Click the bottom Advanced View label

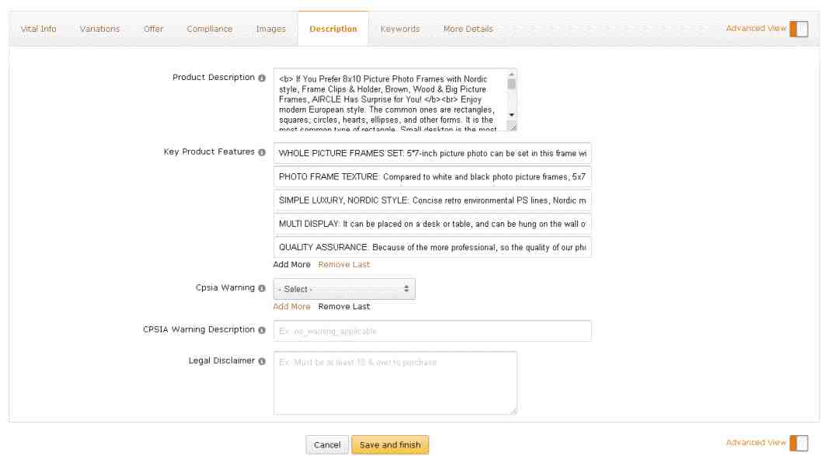click(756, 443)
